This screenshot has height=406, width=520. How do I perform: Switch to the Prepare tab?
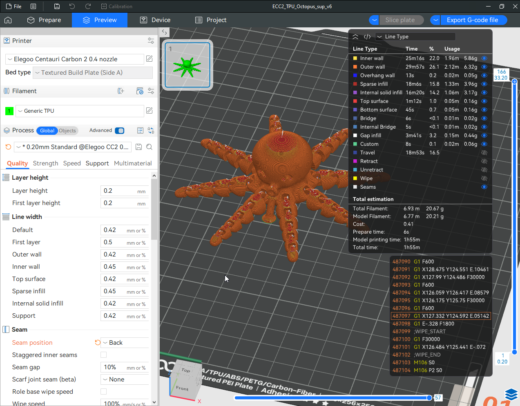44,20
